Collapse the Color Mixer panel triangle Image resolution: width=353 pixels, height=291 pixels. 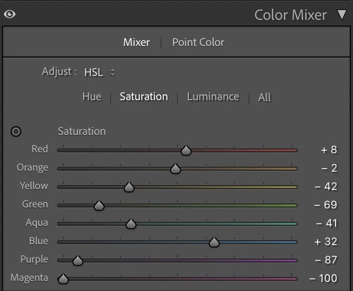(342, 15)
